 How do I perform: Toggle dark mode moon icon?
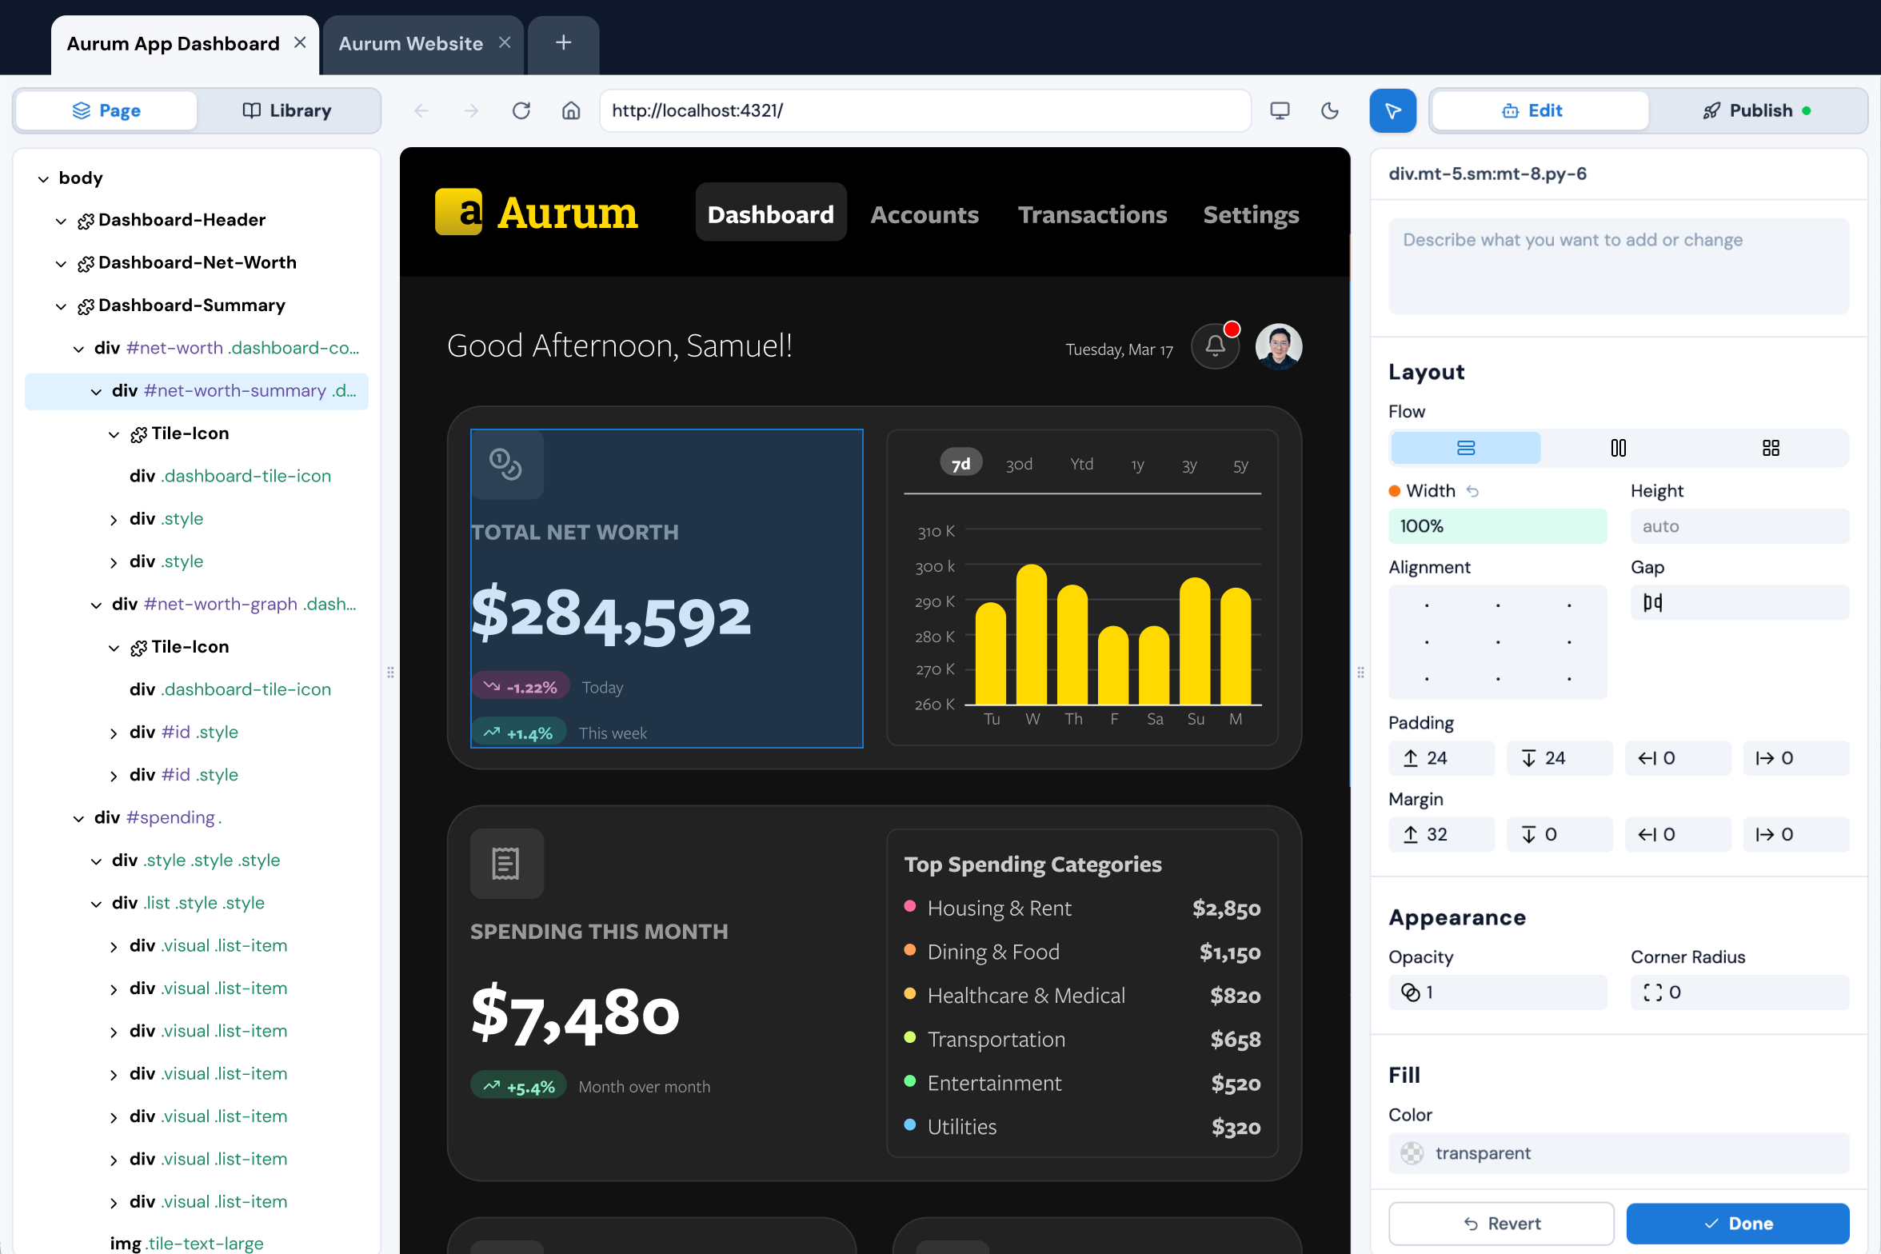coord(1330,110)
